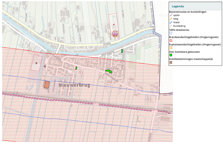Click the Weg road legend icon
Viewport: 223px width, 144px height.
tap(171, 19)
